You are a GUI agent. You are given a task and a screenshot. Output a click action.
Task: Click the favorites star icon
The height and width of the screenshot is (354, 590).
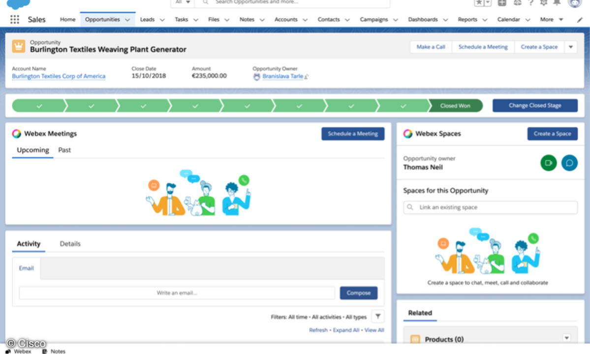click(479, 2)
